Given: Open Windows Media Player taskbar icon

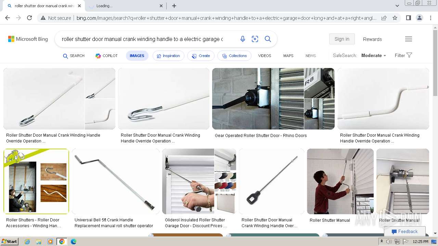Looking at the screenshot, I should click(50, 242).
